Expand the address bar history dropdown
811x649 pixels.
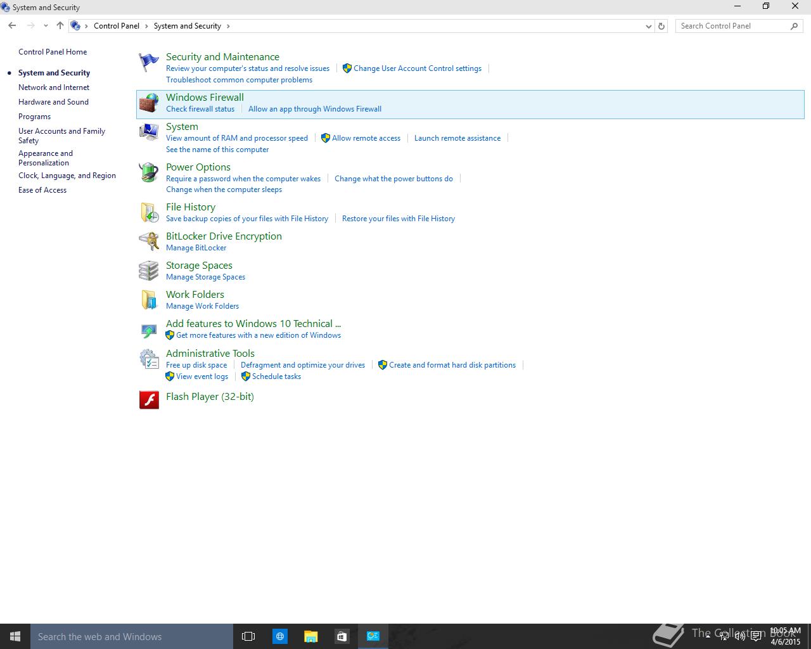(x=648, y=26)
